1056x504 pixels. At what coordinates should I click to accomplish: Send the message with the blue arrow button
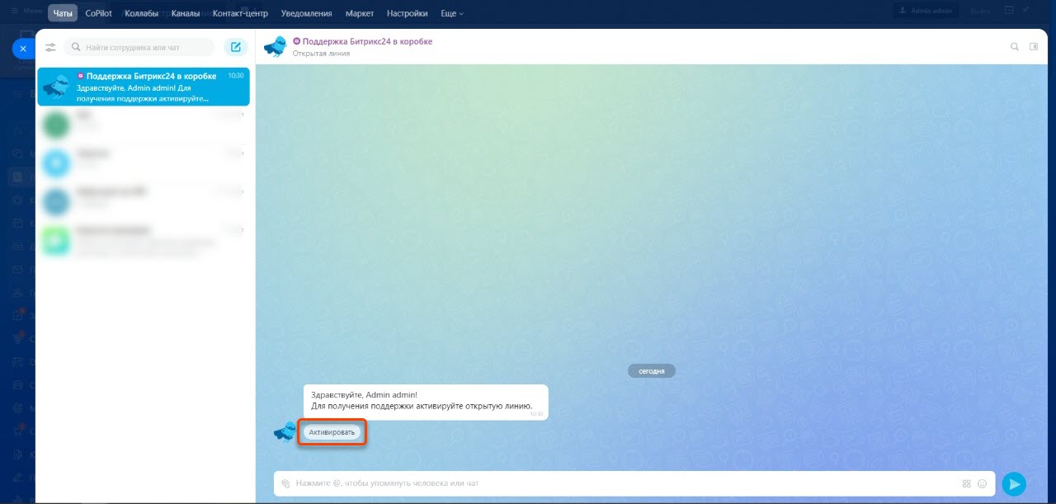(1014, 484)
